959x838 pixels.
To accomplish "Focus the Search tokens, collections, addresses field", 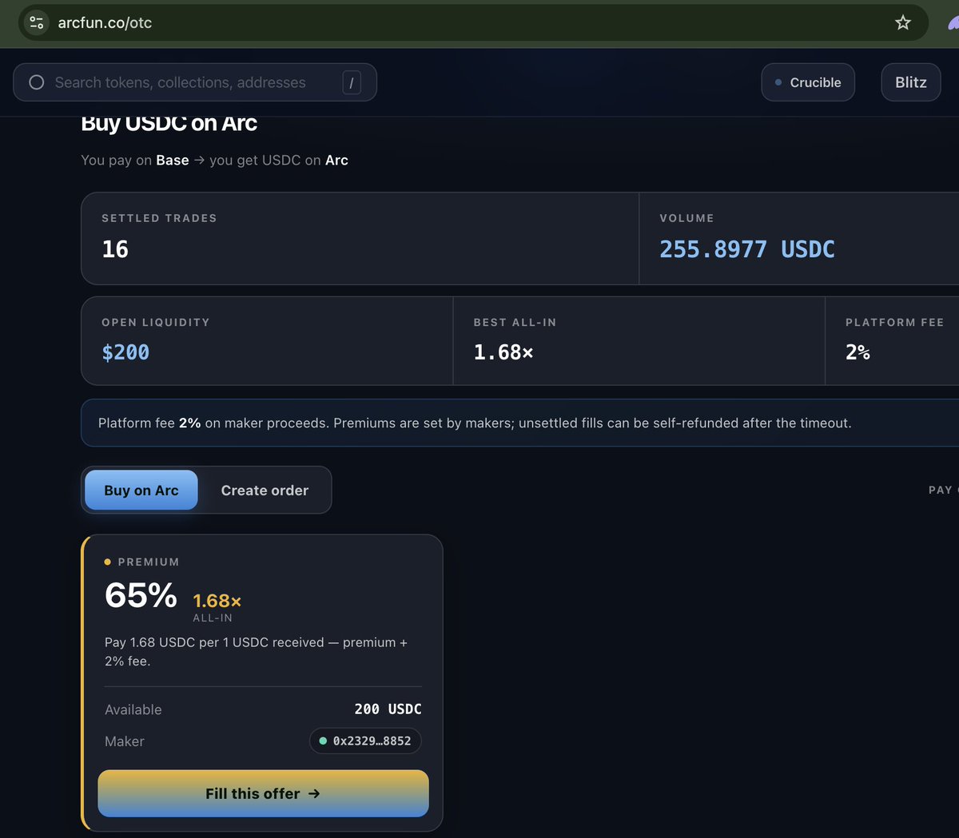I will [x=195, y=82].
